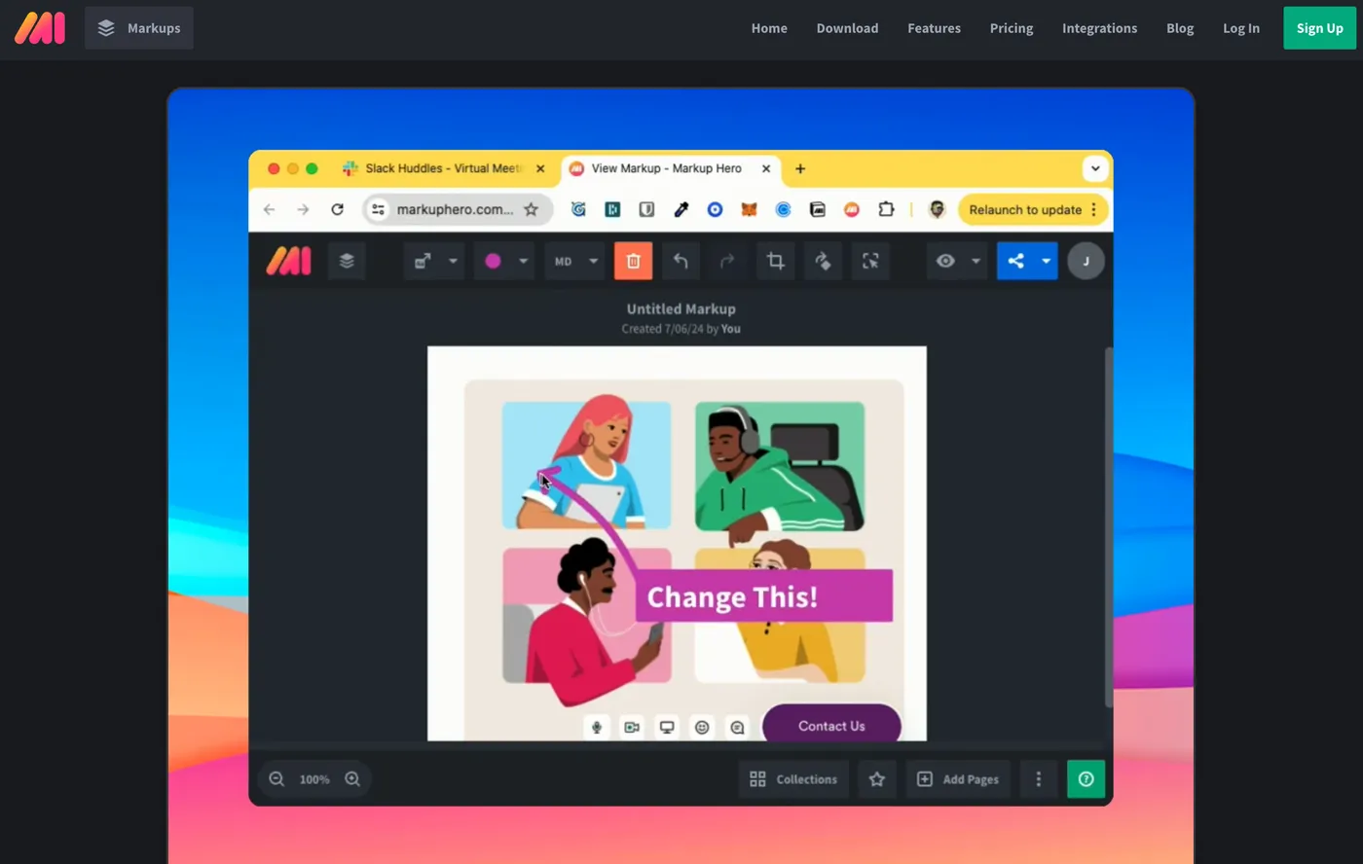Click the undo arrow icon
Image resolution: width=1363 pixels, height=864 pixels.
(x=680, y=261)
